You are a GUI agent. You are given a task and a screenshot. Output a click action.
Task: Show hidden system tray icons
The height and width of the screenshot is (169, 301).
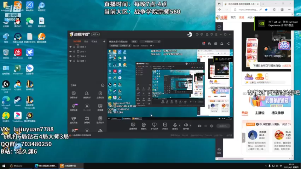(x=266, y=166)
